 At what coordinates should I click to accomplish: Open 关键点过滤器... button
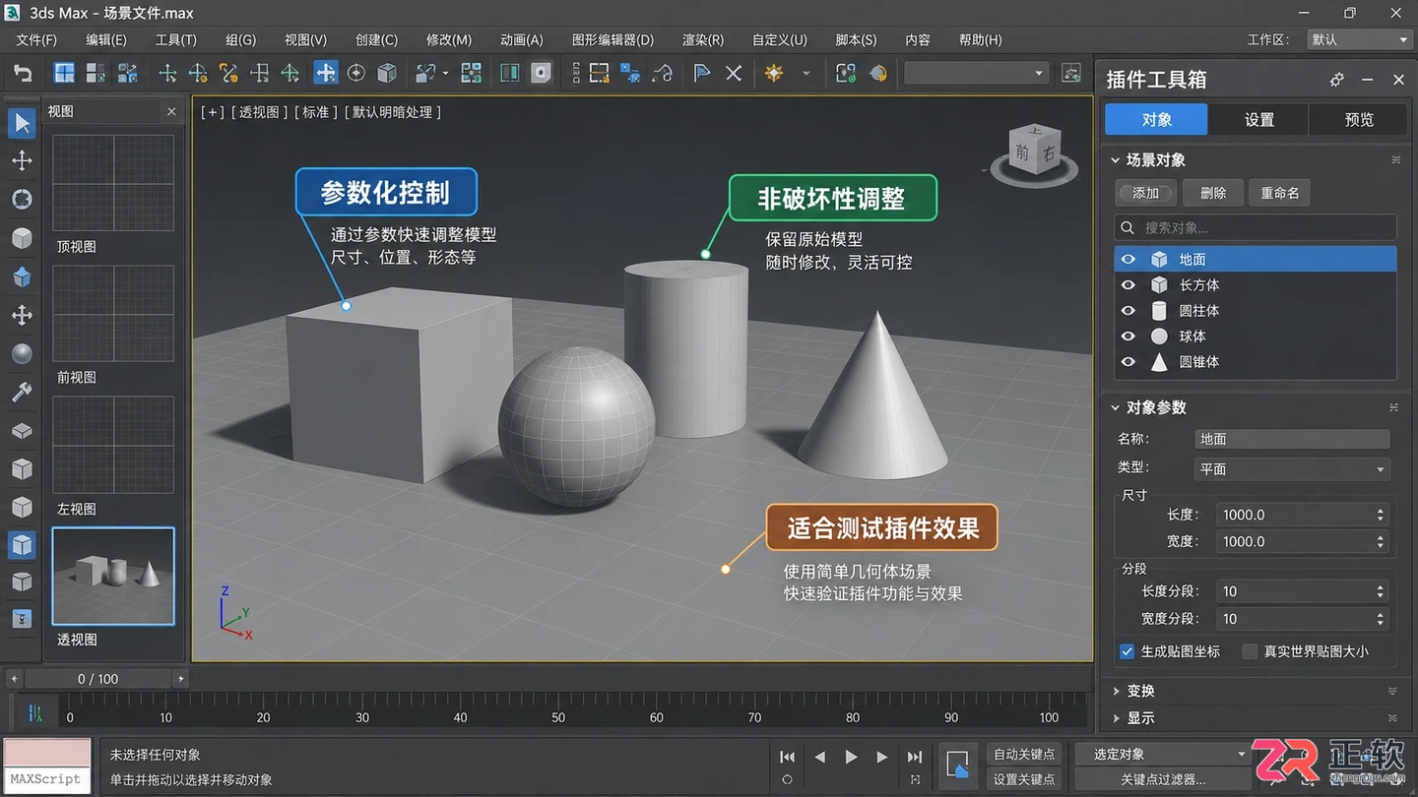point(1163,779)
